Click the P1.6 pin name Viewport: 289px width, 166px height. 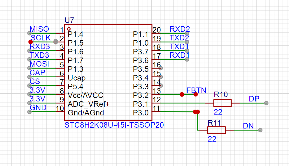click(x=76, y=52)
